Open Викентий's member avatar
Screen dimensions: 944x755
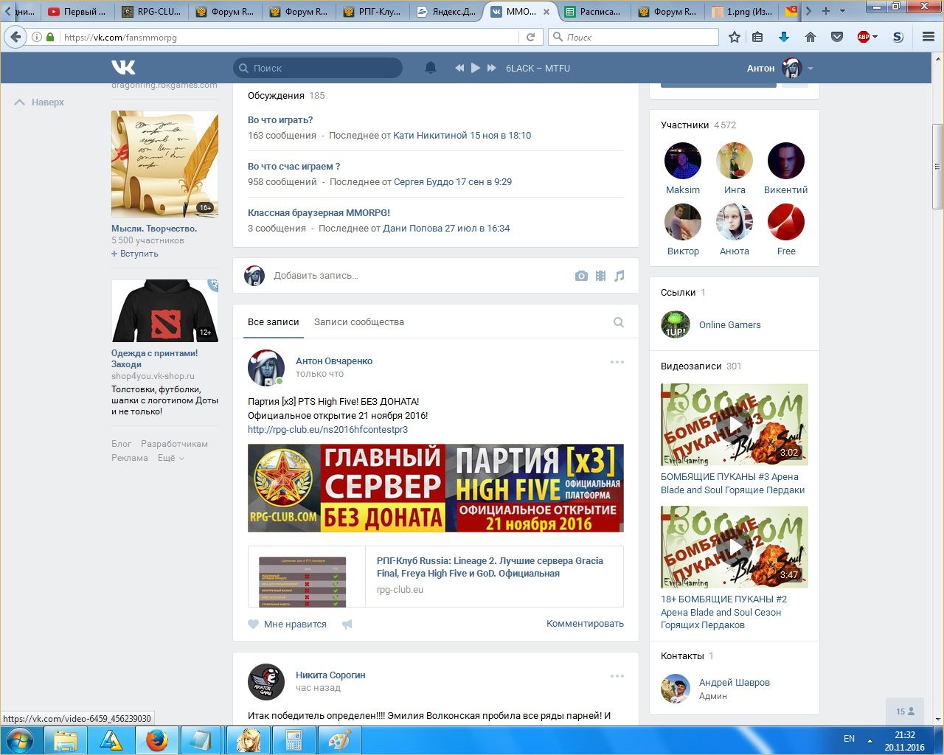coord(786,161)
